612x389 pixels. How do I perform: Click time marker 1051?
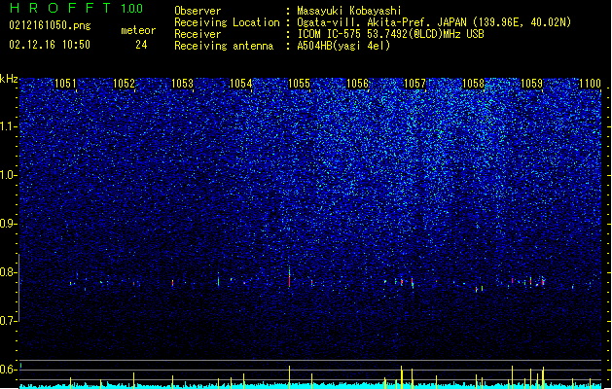[x=65, y=83]
